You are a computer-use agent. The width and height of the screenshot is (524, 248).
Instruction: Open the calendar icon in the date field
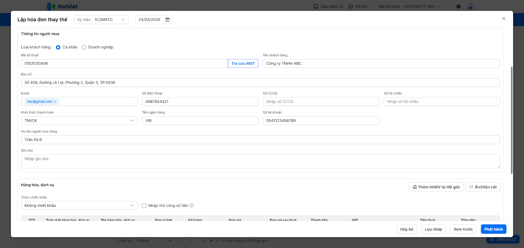[167, 20]
